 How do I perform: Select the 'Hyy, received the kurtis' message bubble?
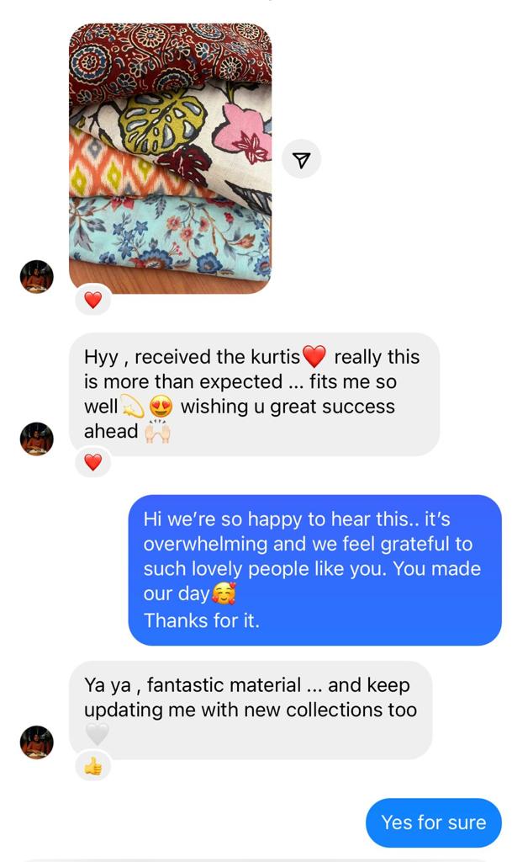coord(254,394)
